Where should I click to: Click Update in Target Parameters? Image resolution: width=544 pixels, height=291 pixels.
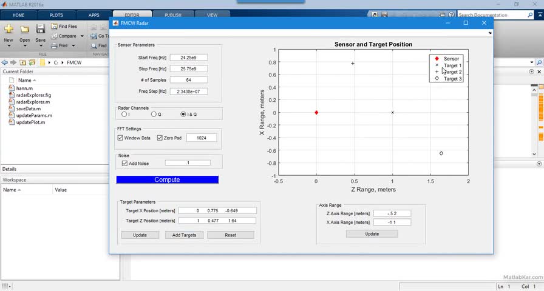pyautogui.click(x=140, y=235)
